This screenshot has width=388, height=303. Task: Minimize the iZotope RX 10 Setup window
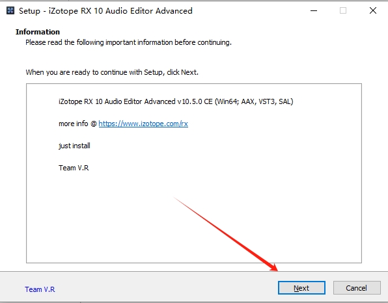[x=314, y=10]
